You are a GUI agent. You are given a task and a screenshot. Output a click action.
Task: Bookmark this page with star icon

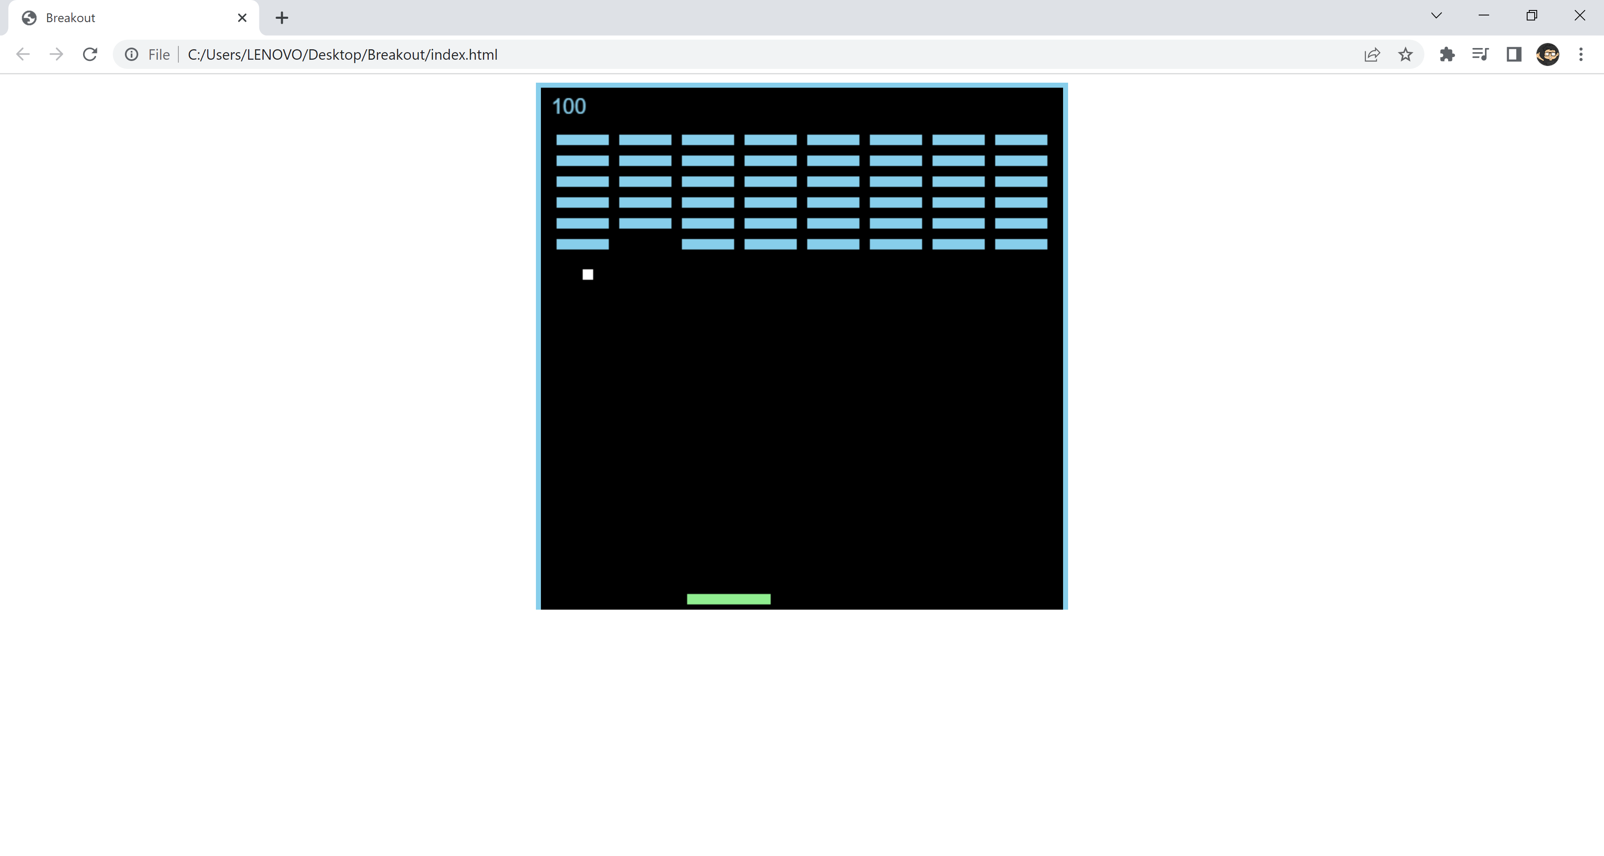(x=1405, y=55)
